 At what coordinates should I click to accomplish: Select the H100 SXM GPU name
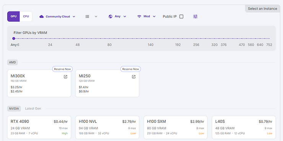click(156, 122)
